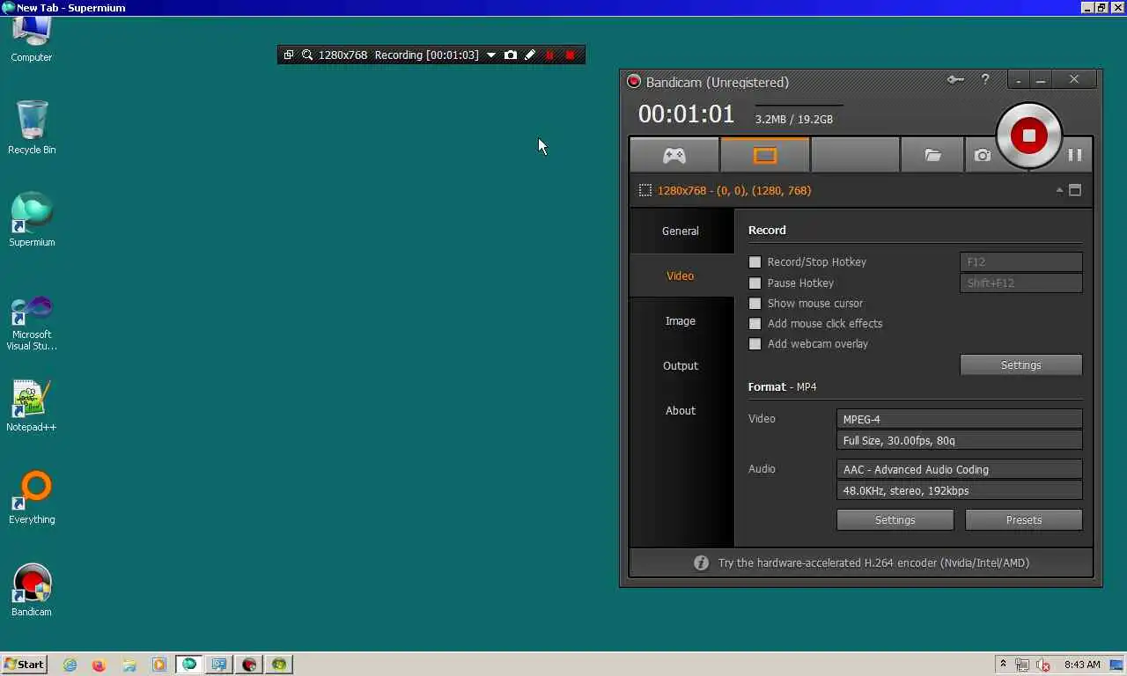Screen dimensions: 1127x676
Task: Select the Microsoft Visual Studio shortcut
Action: (32, 323)
